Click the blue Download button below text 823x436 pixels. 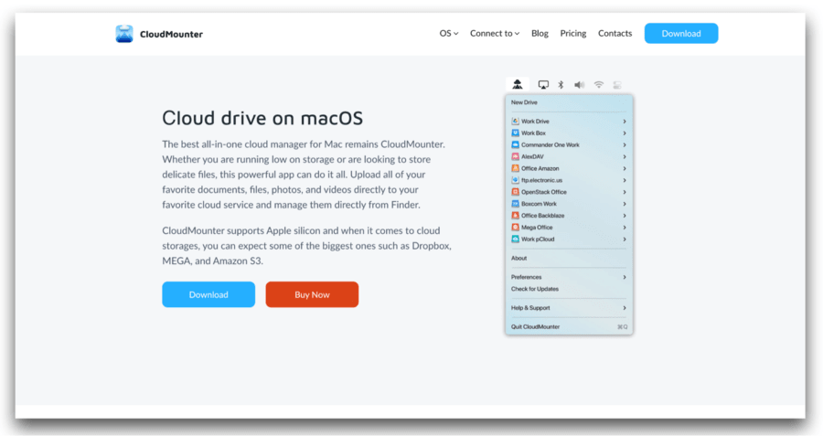coord(208,294)
